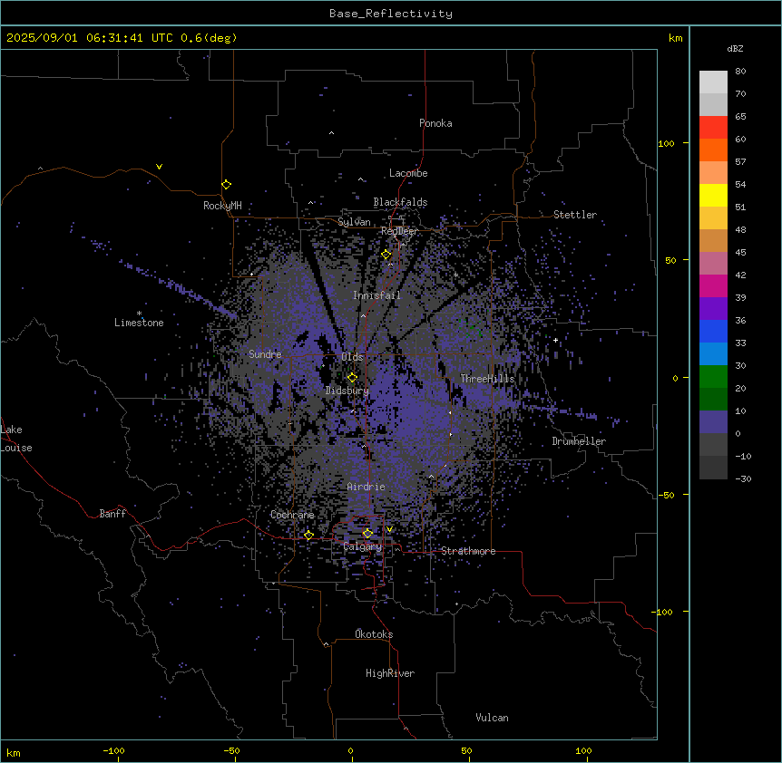
Task: Click the asterisk marker above Limestone
Action: click(x=139, y=314)
